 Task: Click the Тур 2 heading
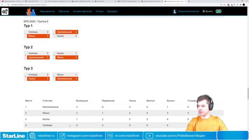click(28, 47)
